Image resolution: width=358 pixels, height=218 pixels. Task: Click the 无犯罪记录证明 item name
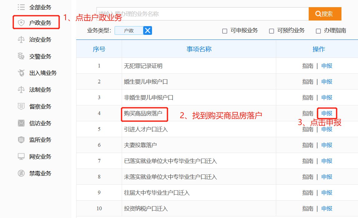(x=143, y=66)
